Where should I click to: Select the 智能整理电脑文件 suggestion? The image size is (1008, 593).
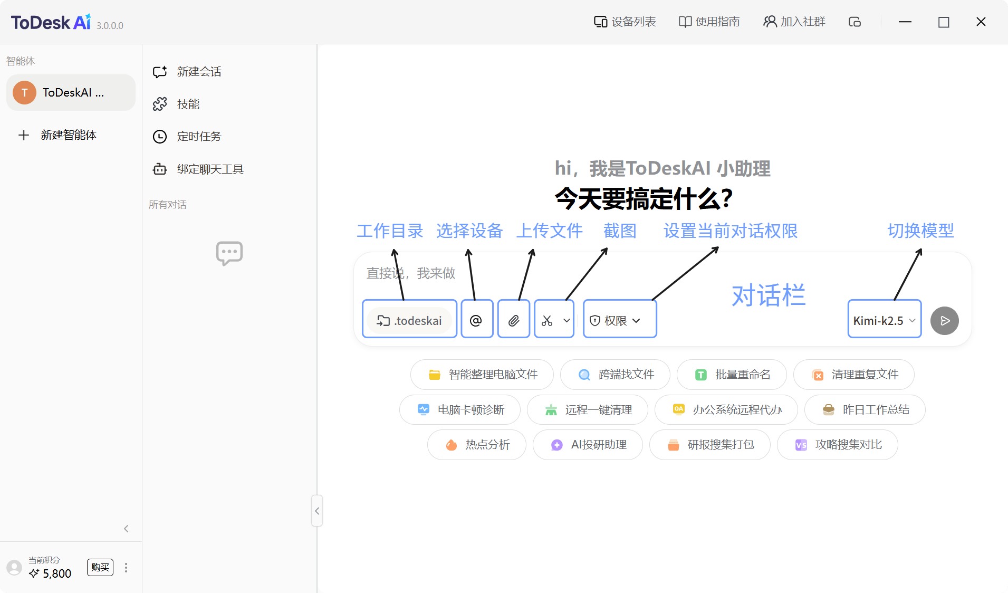[482, 375]
